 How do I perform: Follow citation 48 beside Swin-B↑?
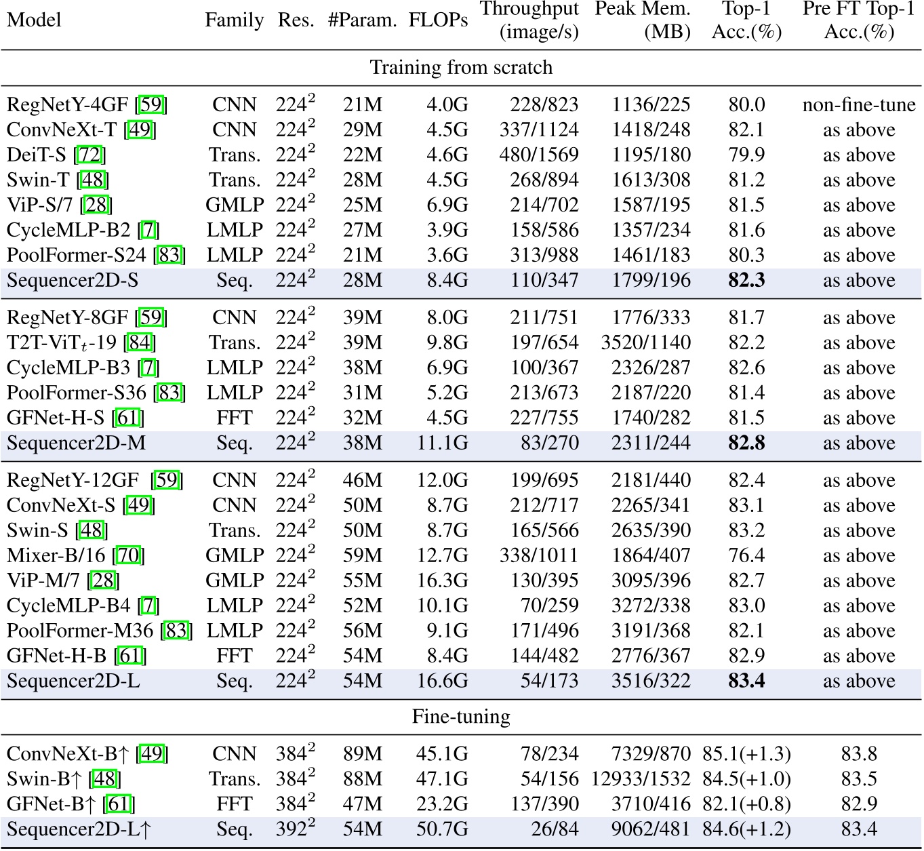[104, 779]
